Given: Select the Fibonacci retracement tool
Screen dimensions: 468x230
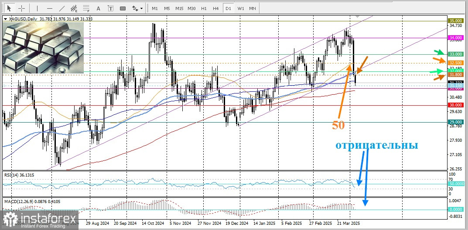Looking at the screenshot, I should pos(86,8).
